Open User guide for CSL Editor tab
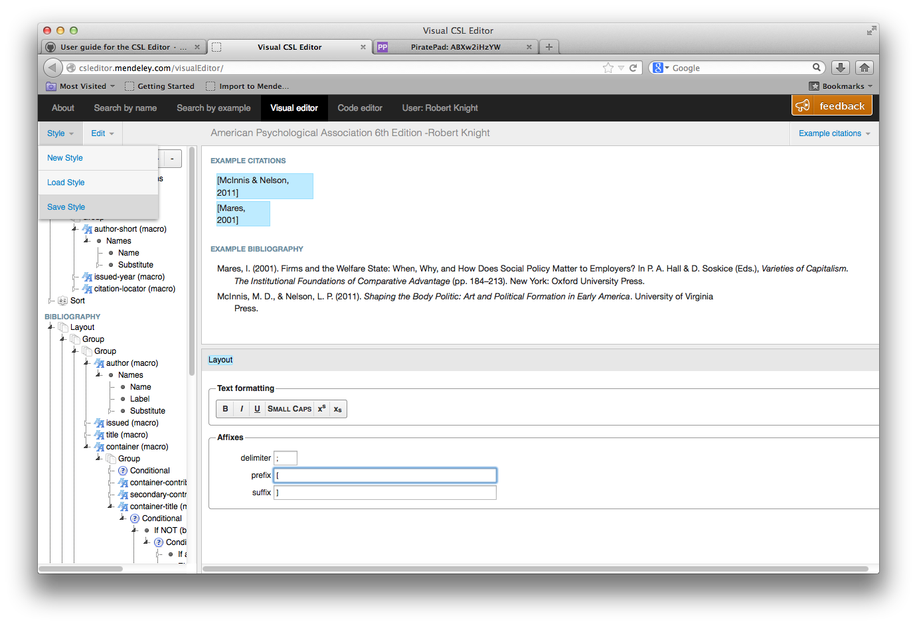 pyautogui.click(x=124, y=47)
